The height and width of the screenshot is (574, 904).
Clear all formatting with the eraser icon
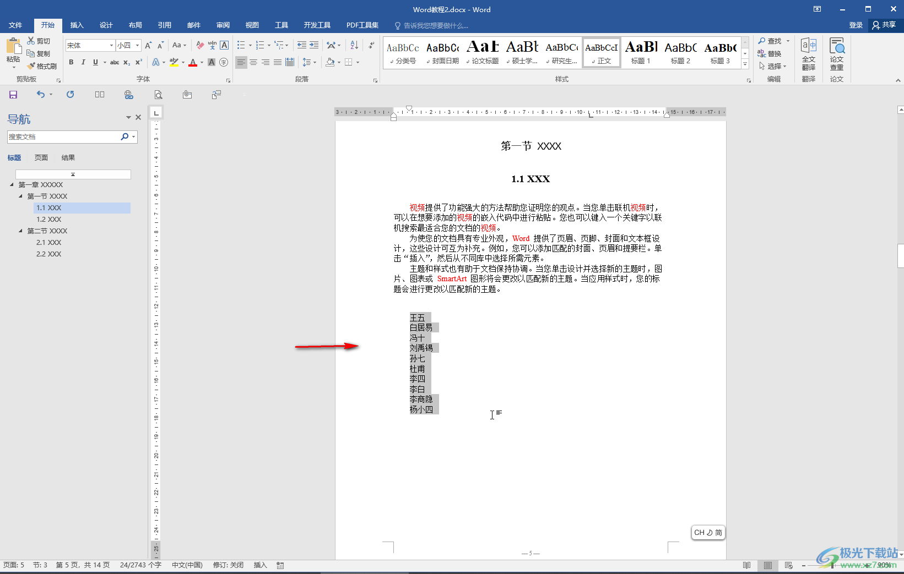click(200, 45)
